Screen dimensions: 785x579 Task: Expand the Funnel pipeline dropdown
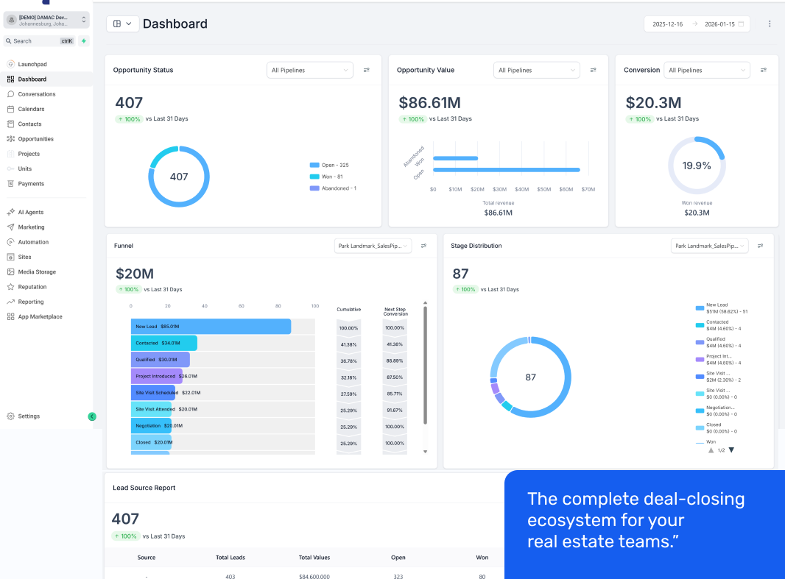coord(374,246)
